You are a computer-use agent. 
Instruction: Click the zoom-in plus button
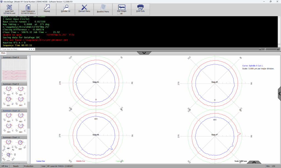point(278,49)
